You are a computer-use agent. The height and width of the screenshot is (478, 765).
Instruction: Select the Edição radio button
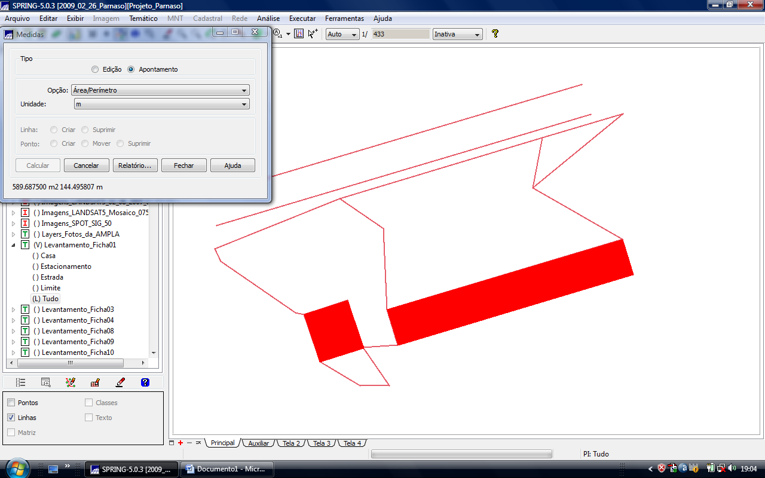pos(95,69)
